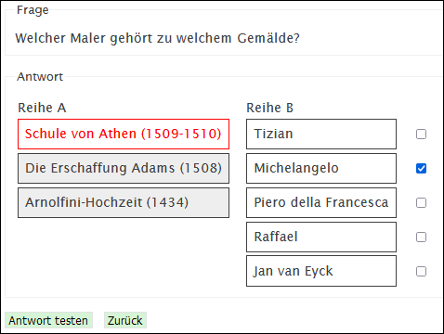Click the Reihe A column heading
The height and width of the screenshot is (334, 444).
click(x=42, y=108)
